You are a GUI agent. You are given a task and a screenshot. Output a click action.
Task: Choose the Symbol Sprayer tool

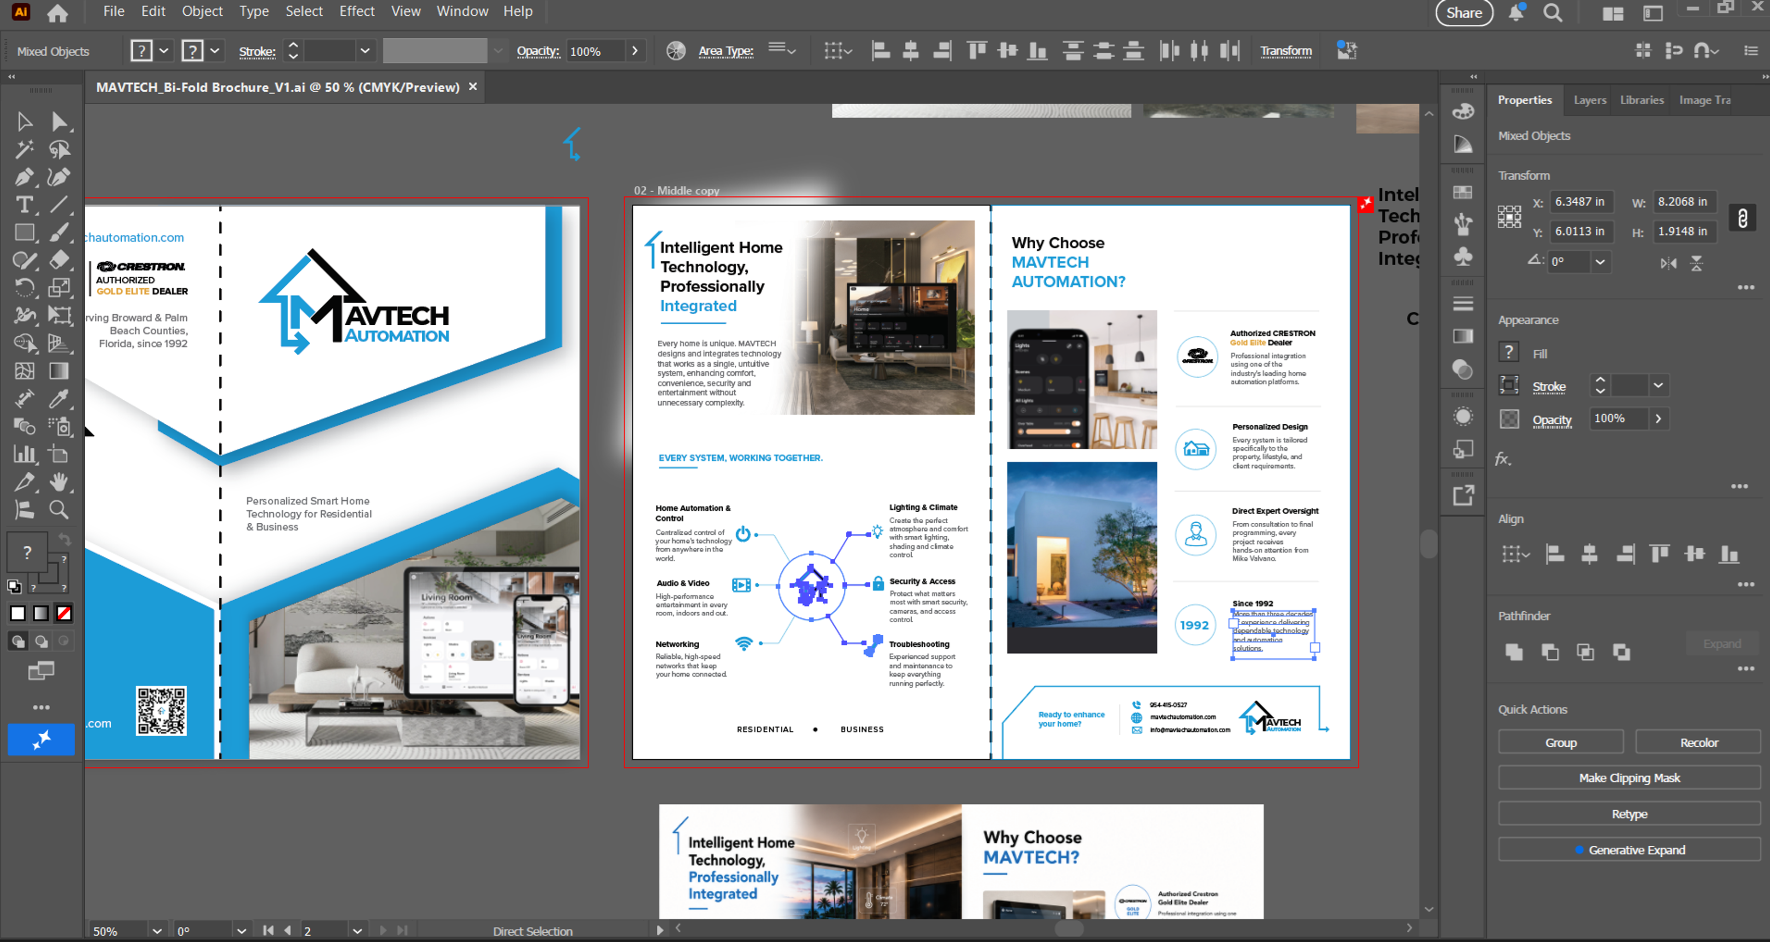pyautogui.click(x=59, y=427)
